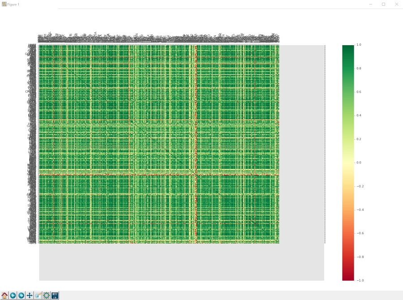Screen dimensions: 403x300
Task: Click the 1.0 colorbar tick label
Action: point(359,45)
